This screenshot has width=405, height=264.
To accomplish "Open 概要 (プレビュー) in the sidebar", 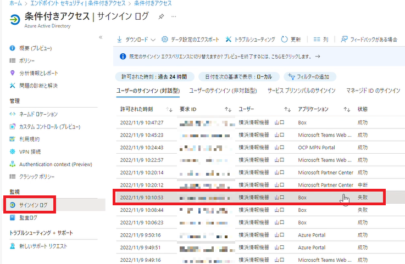I will click(36, 48).
